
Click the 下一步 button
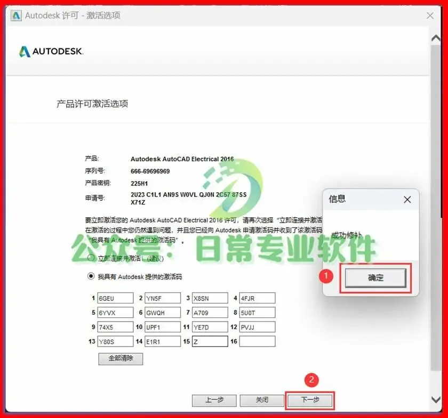[310, 400]
